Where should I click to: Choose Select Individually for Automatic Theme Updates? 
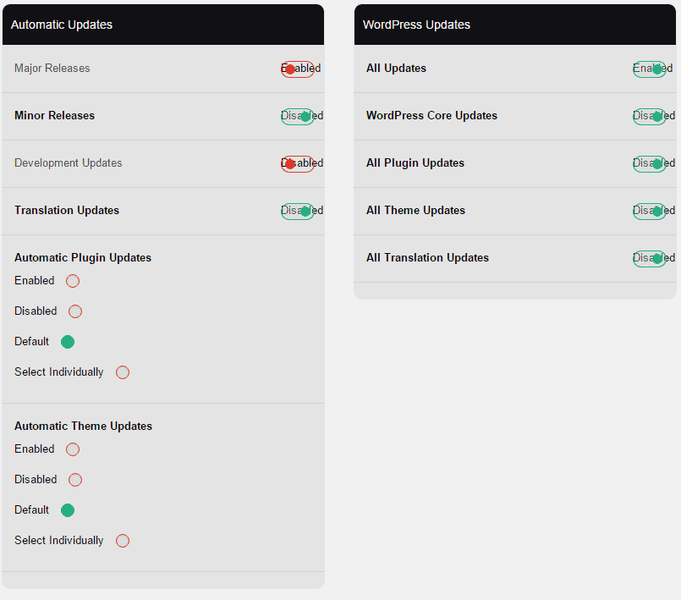(x=123, y=541)
